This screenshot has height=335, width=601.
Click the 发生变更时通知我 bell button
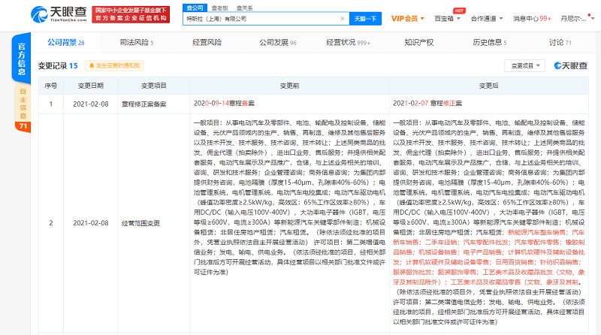click(x=115, y=65)
